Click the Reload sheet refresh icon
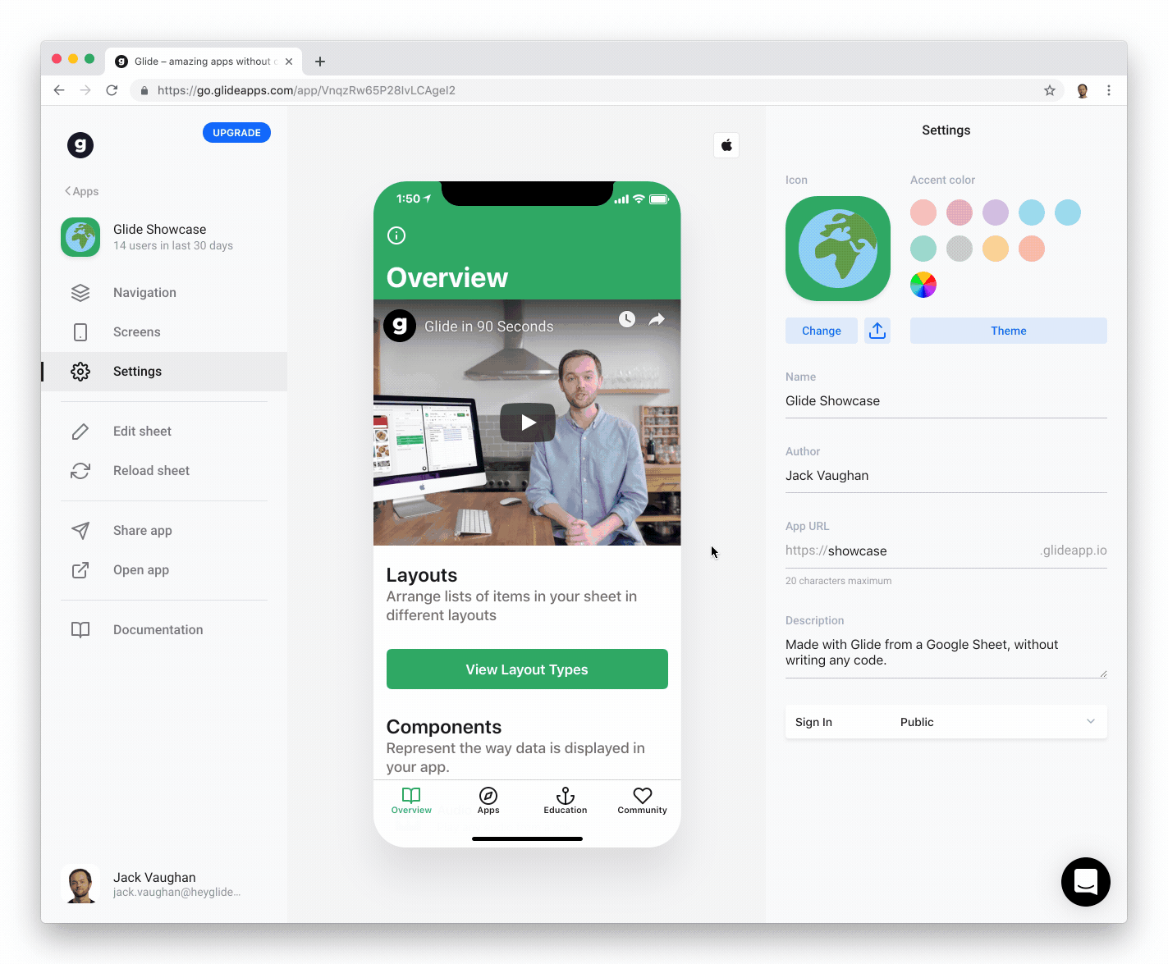Viewport: 1168px width, 964px height. (80, 471)
